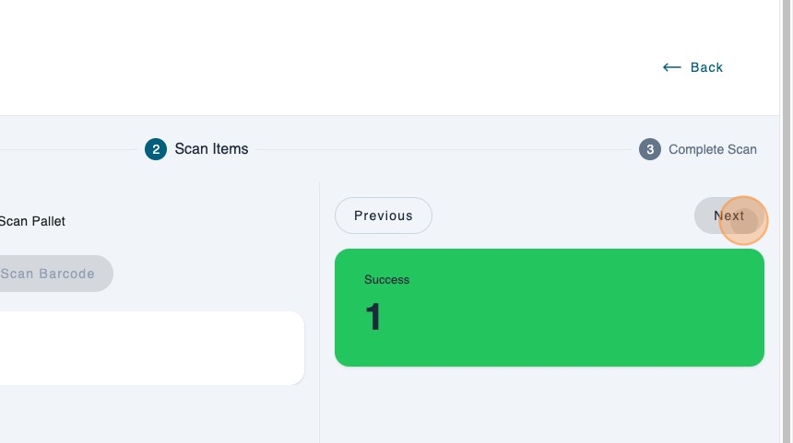Click the left-pointing Back arrow icon
This screenshot has height=443, width=793.
pyautogui.click(x=671, y=67)
